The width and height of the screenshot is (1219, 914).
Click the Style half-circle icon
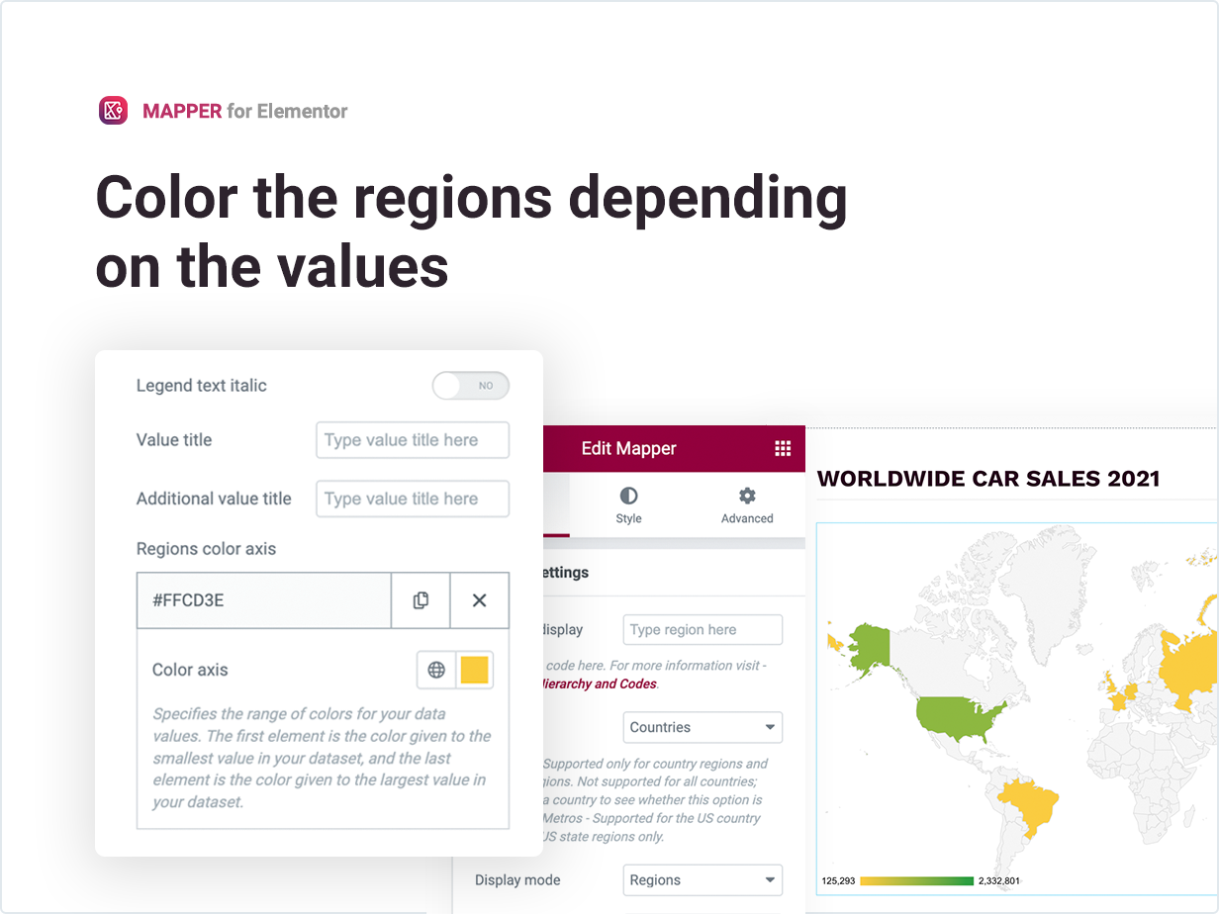[x=628, y=496]
